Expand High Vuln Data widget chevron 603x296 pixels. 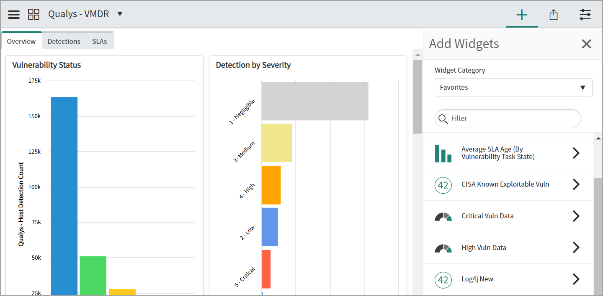point(576,248)
